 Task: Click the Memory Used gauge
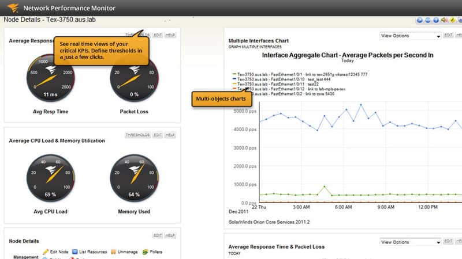[x=134, y=178]
